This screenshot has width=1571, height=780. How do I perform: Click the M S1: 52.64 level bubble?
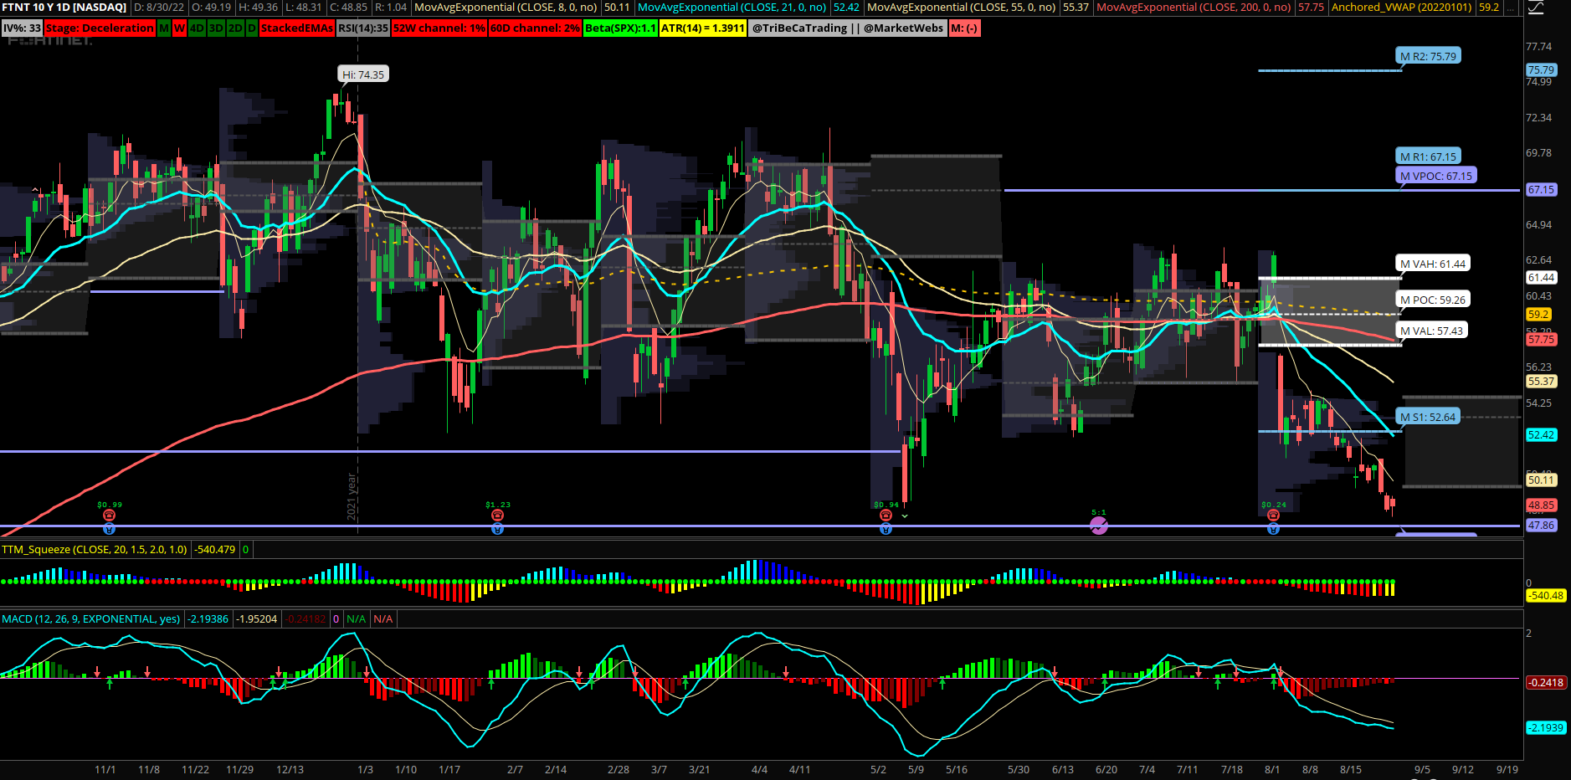click(1428, 417)
